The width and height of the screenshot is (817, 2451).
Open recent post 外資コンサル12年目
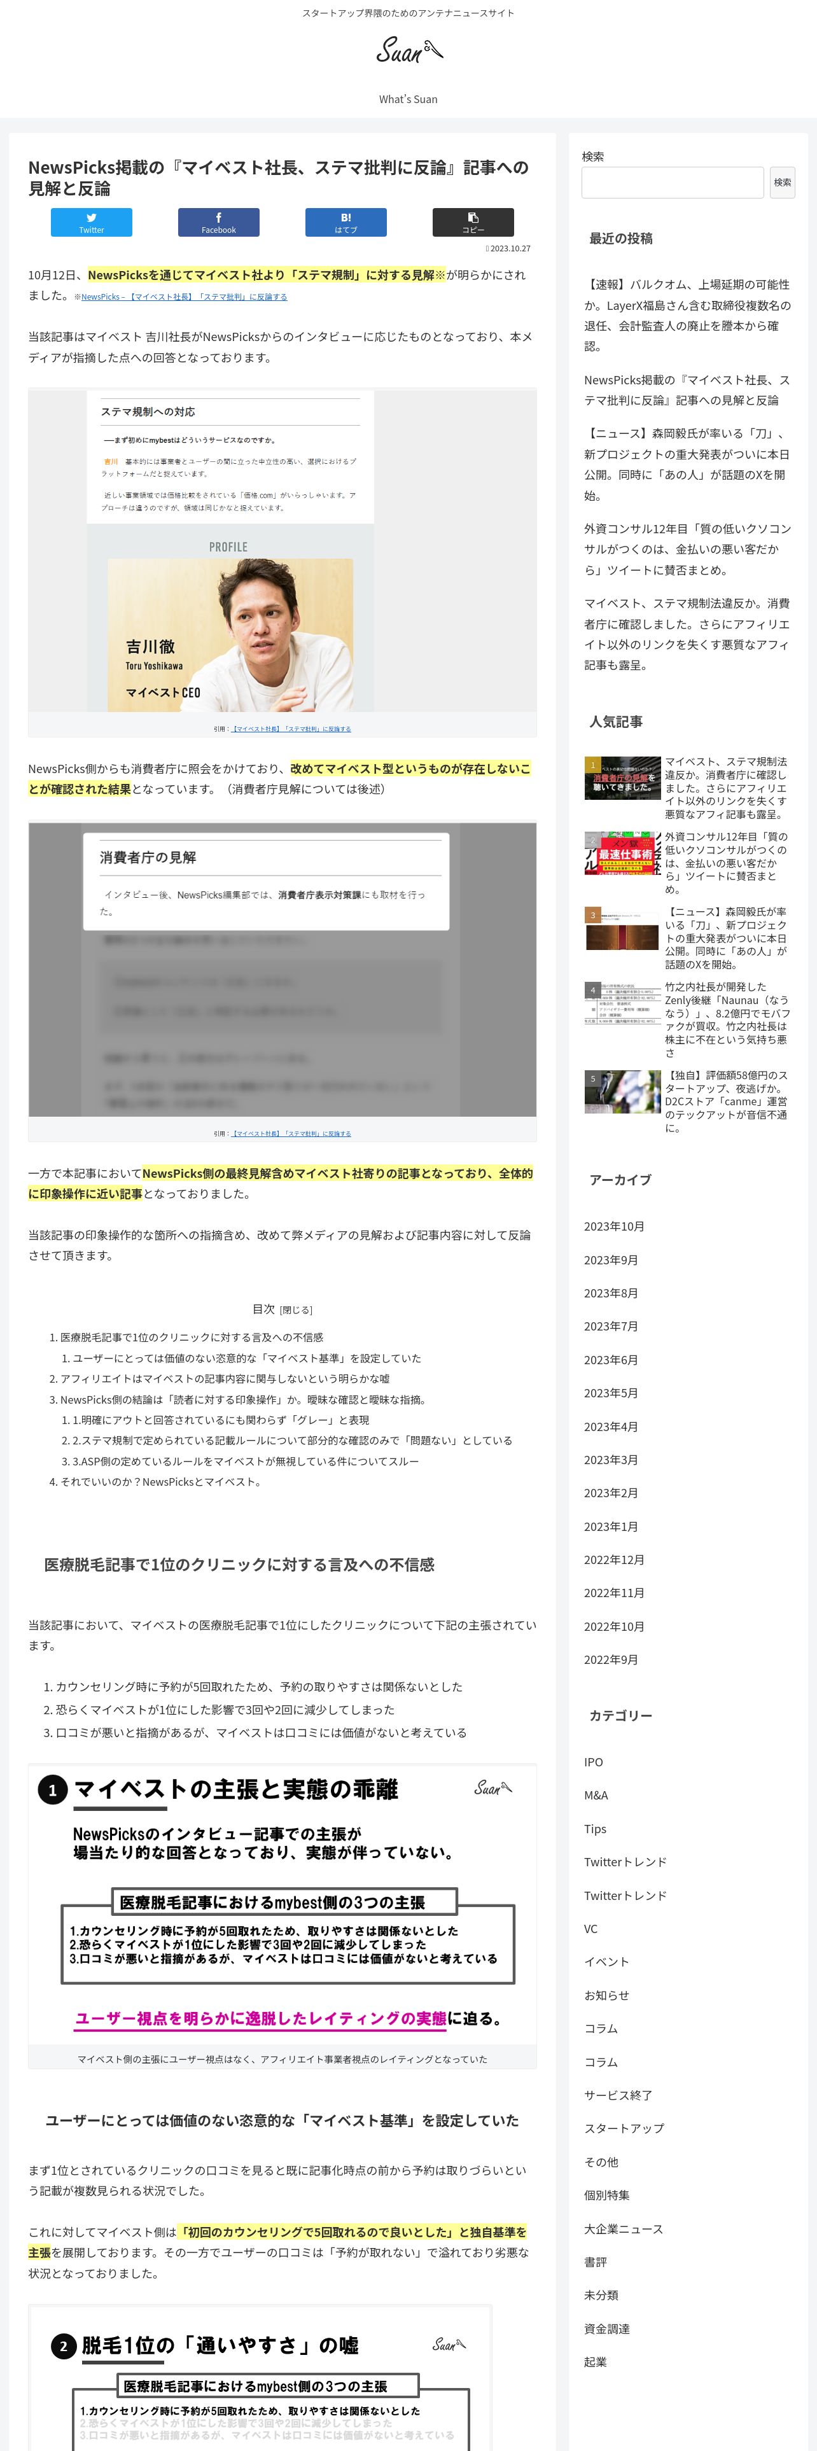click(x=687, y=549)
